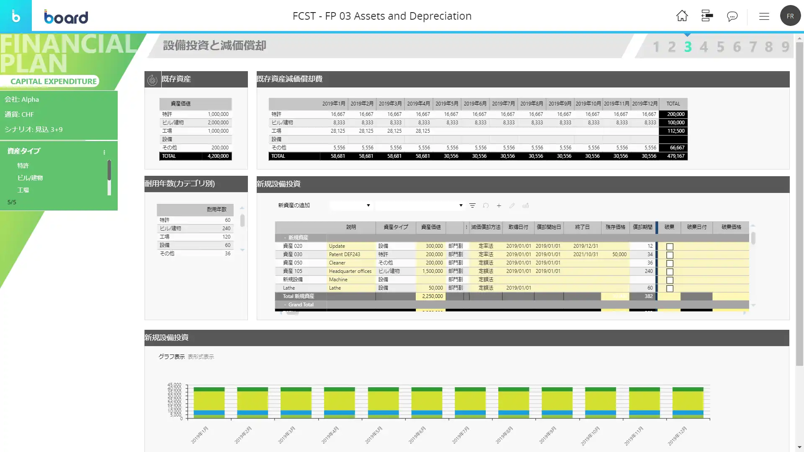Open the hamburger menu
Image resolution: width=804 pixels, height=452 pixels.
tap(764, 16)
